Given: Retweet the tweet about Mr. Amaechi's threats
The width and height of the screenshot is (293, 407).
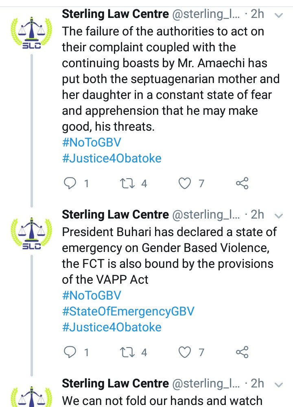Looking at the screenshot, I should pos(127,183).
